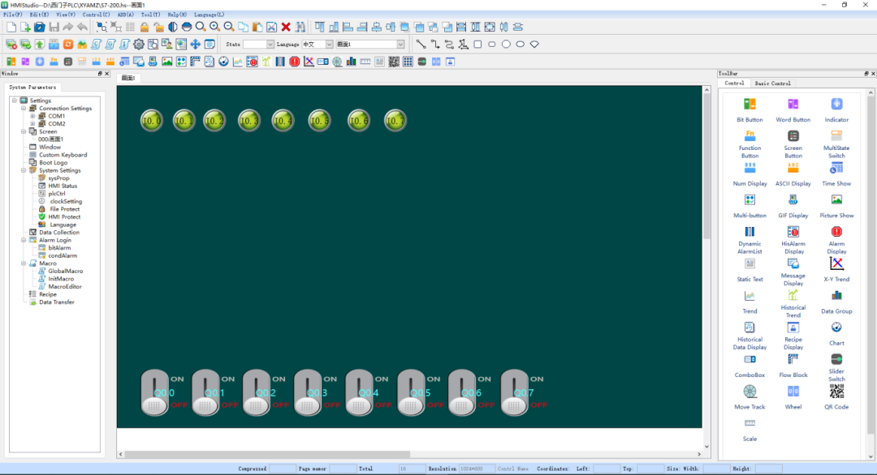The image size is (877, 475).
Task: Select the Circle shape tool
Action: (x=506, y=44)
